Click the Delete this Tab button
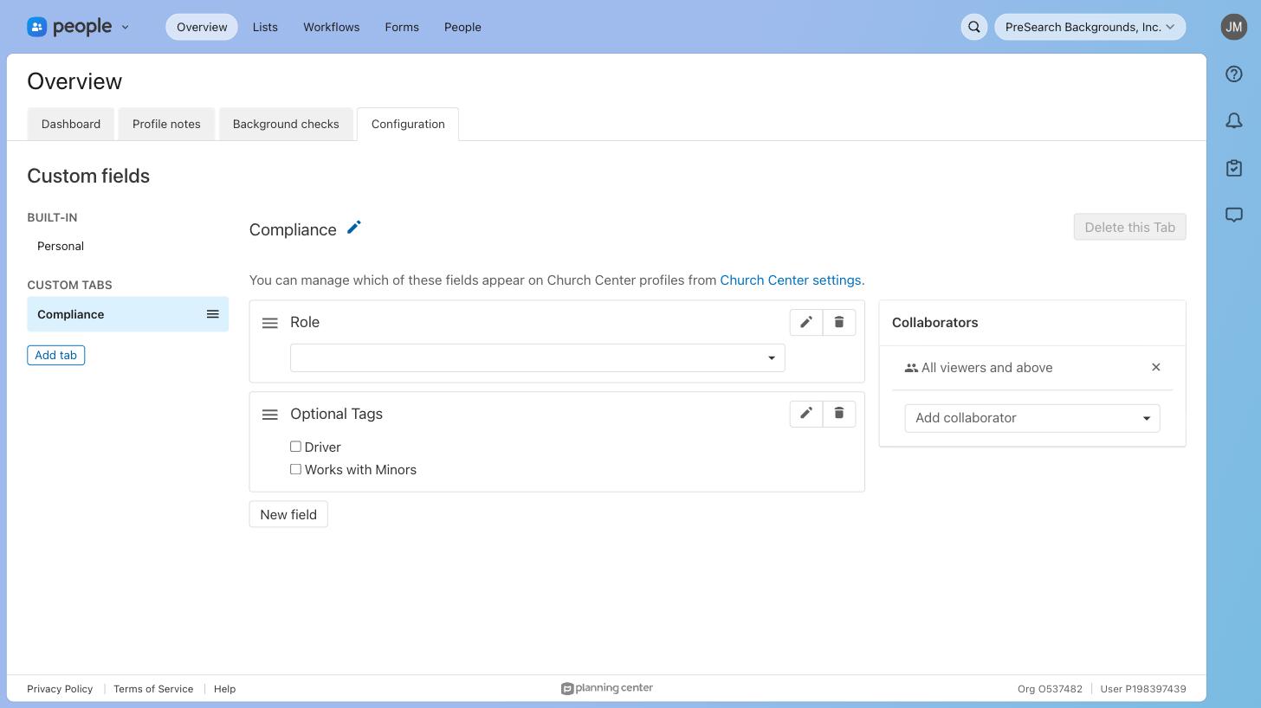Image resolution: width=1261 pixels, height=708 pixels. click(x=1130, y=228)
